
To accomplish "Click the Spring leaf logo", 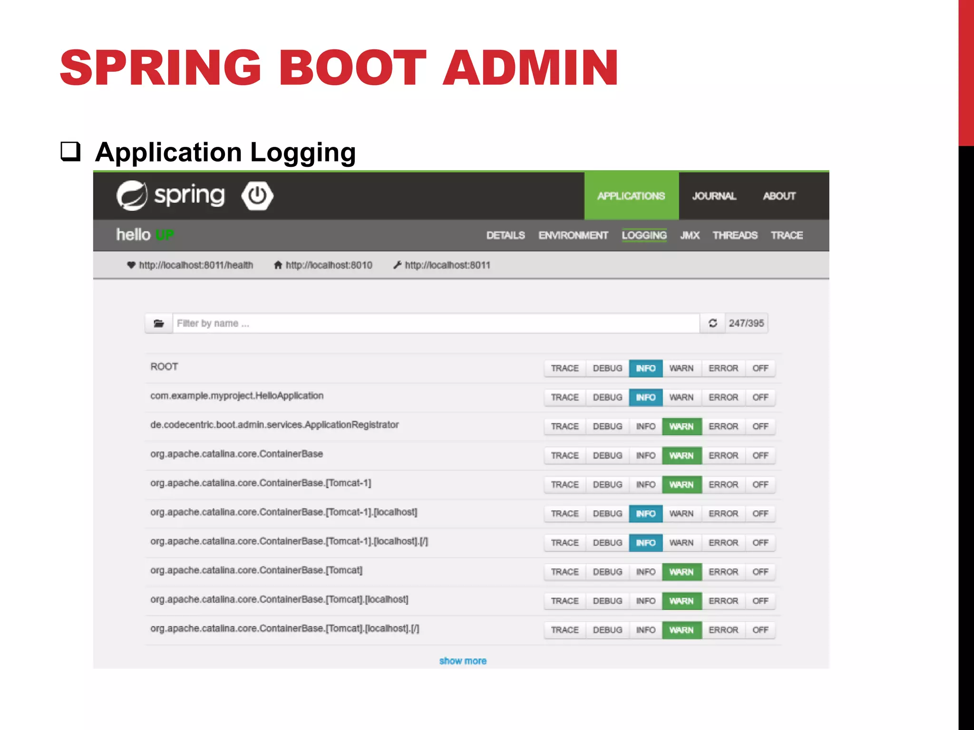I will click(x=131, y=195).
